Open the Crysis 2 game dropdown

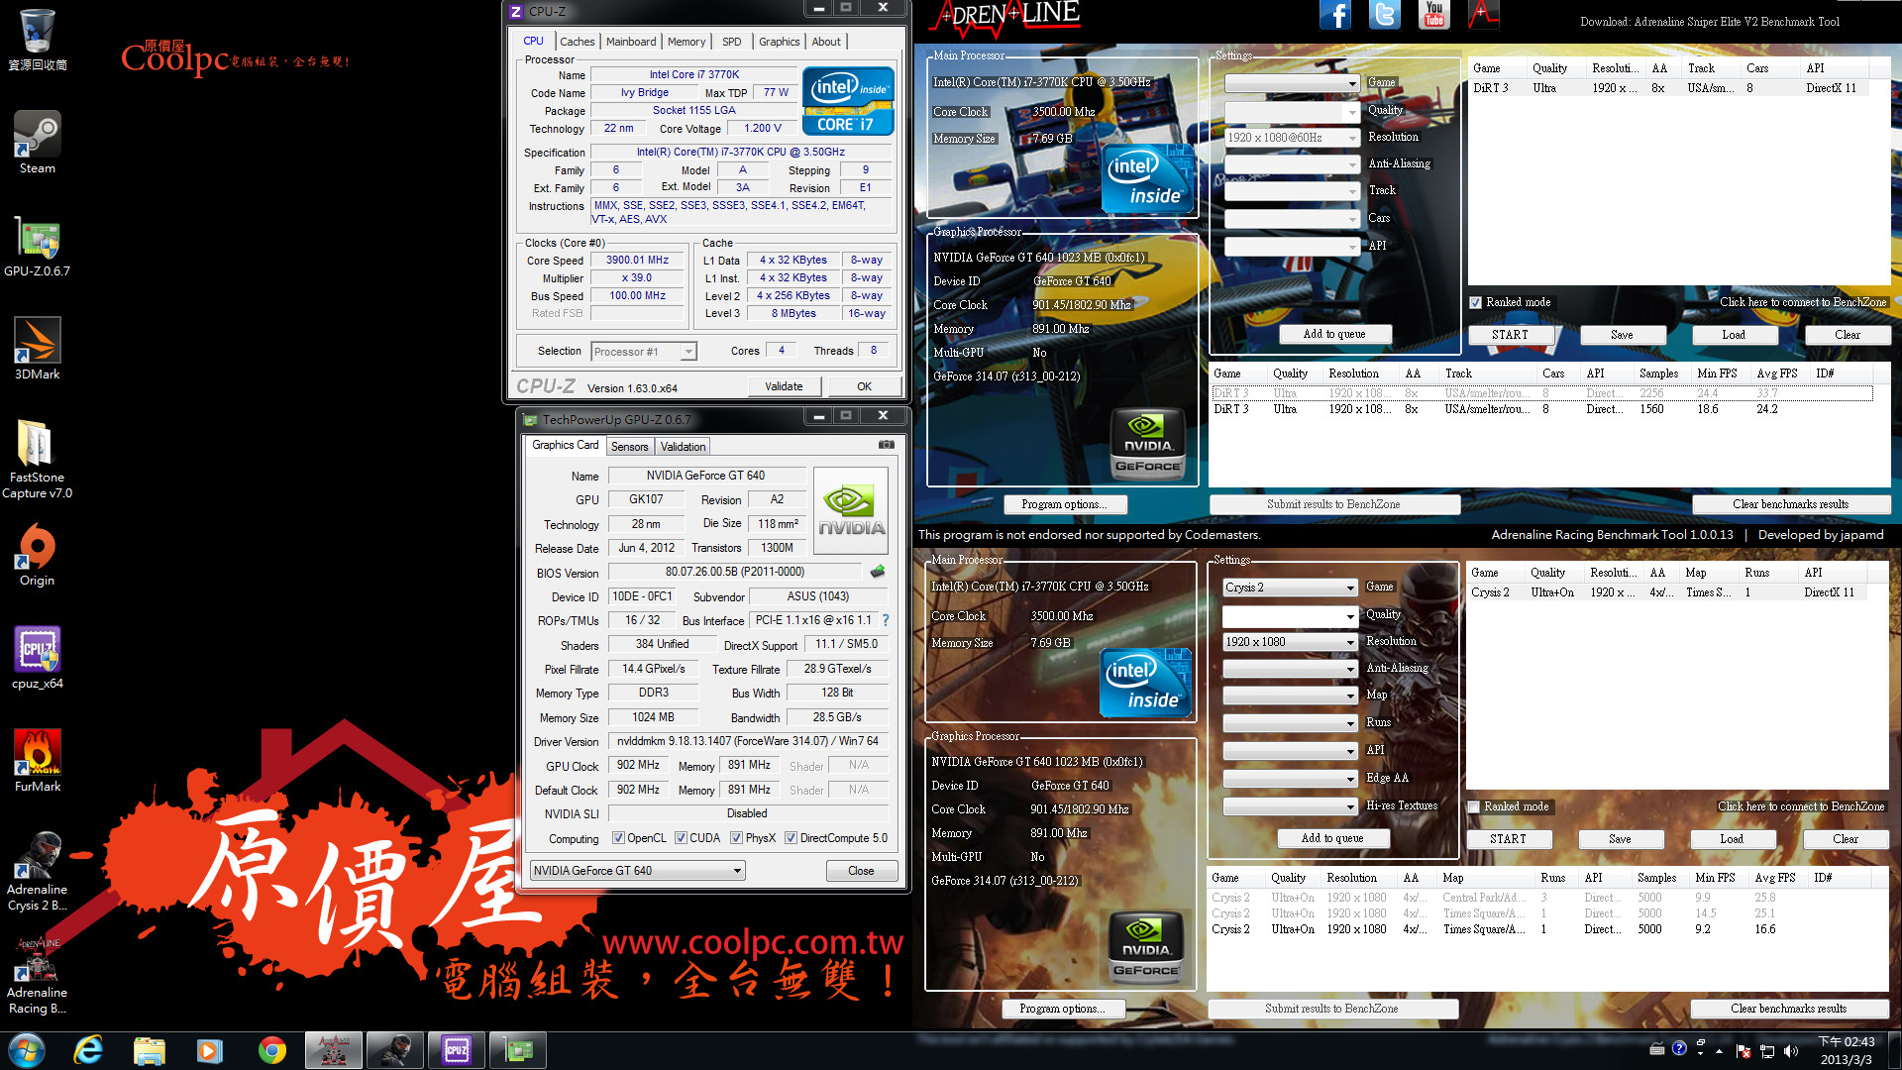[1290, 588]
